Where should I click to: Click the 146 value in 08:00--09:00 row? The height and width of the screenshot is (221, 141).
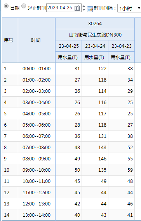tap(102, 159)
